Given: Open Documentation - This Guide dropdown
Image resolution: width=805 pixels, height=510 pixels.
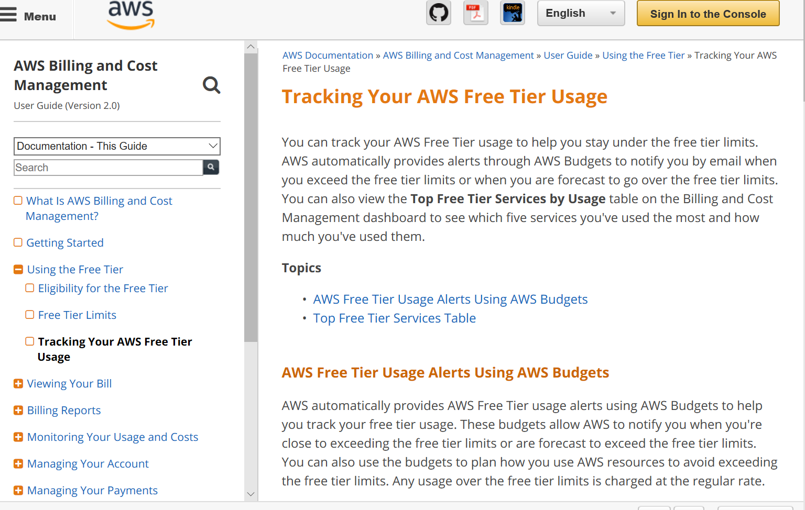Looking at the screenshot, I should (117, 146).
